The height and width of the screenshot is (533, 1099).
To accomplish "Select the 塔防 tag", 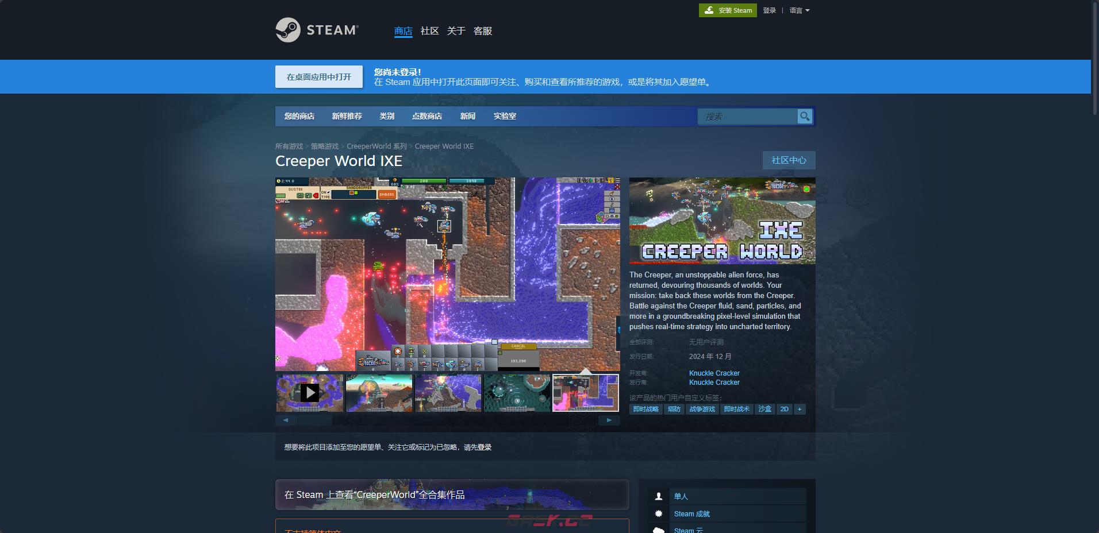I will pos(674,409).
